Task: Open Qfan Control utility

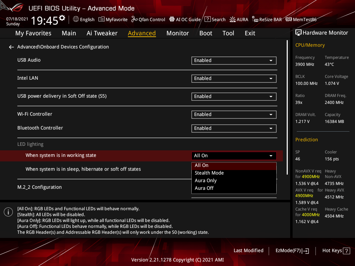Action: click(148, 19)
